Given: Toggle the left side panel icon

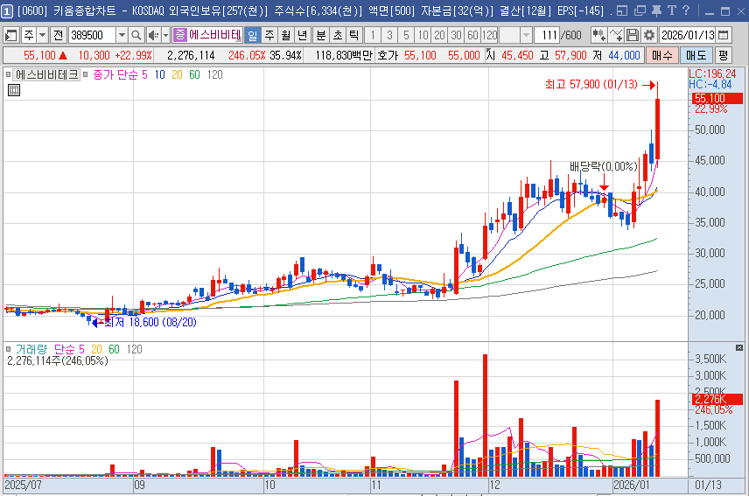Looking at the screenshot, I should pyautogui.click(x=10, y=35).
